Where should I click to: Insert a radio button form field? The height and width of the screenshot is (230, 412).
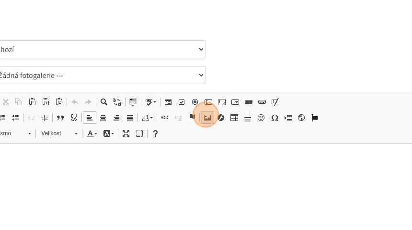[195, 102]
